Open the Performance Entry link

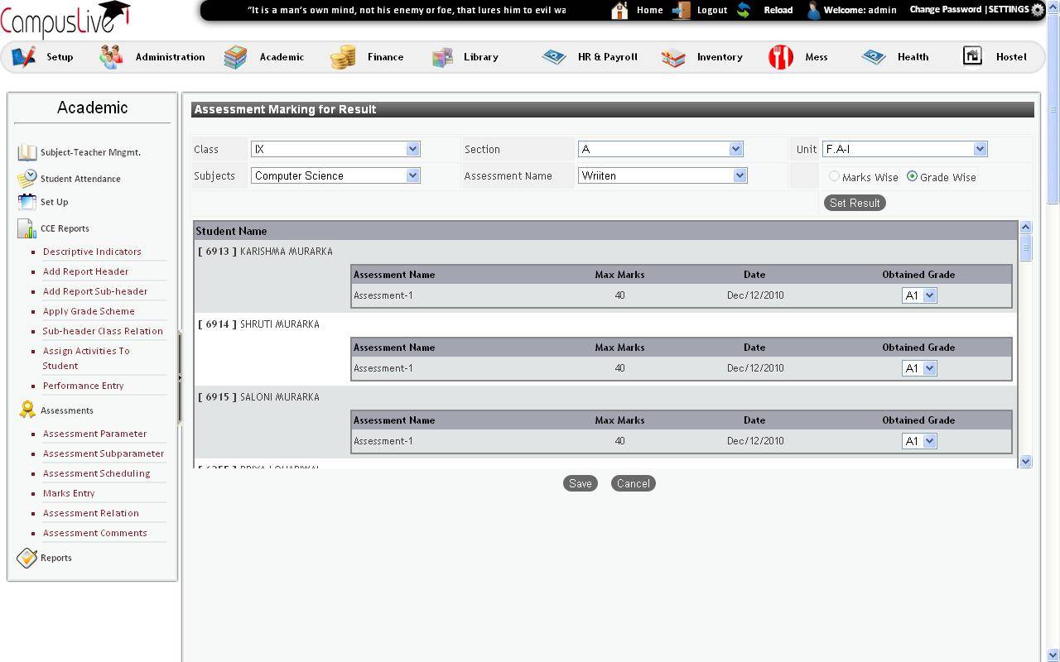coord(83,386)
